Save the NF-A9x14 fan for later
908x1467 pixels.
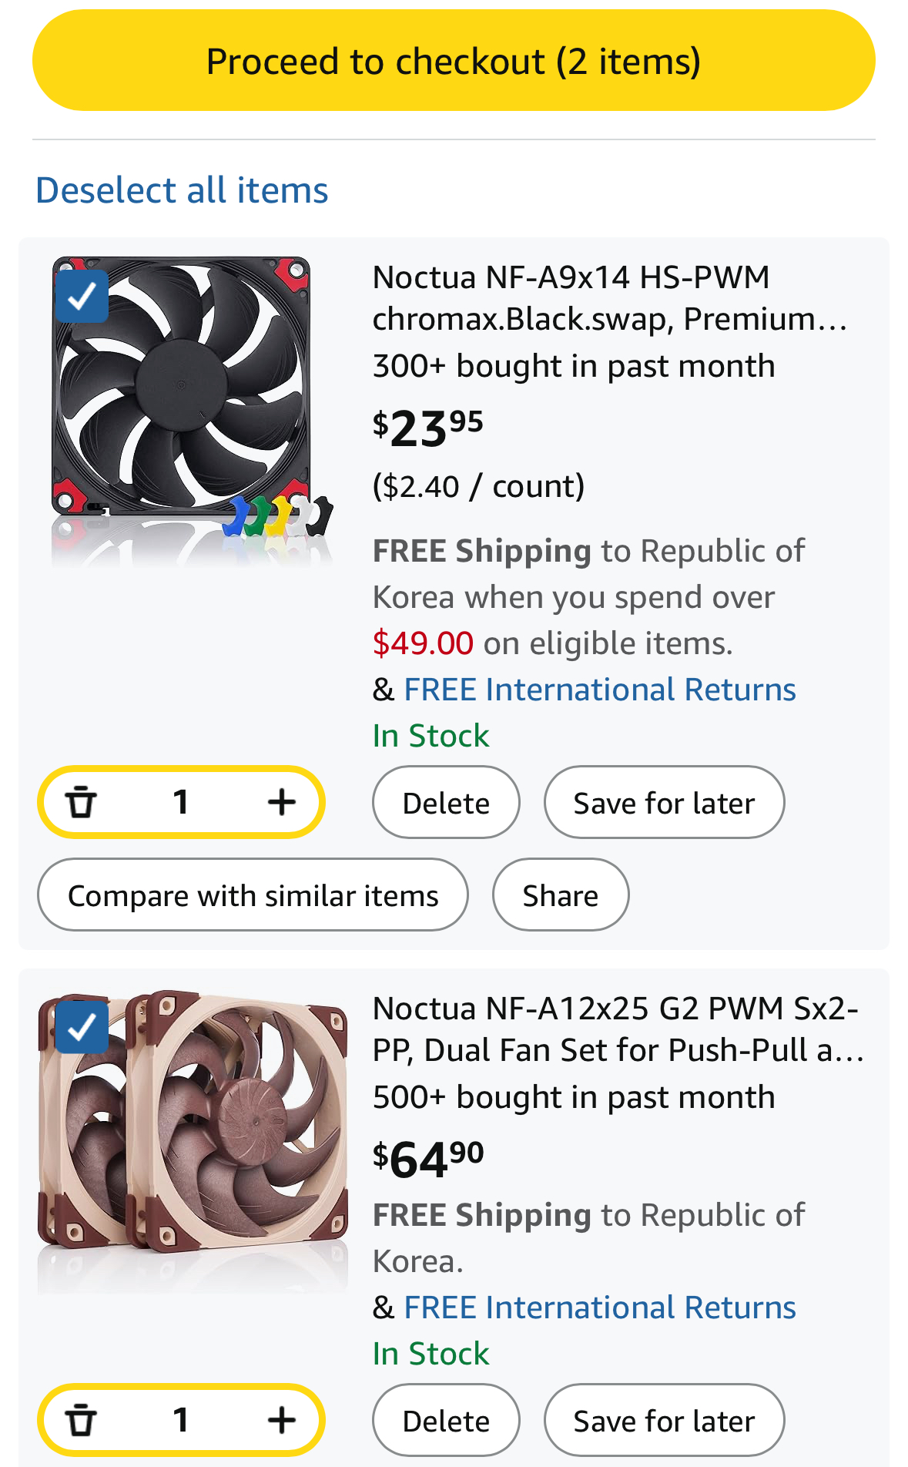tap(664, 803)
